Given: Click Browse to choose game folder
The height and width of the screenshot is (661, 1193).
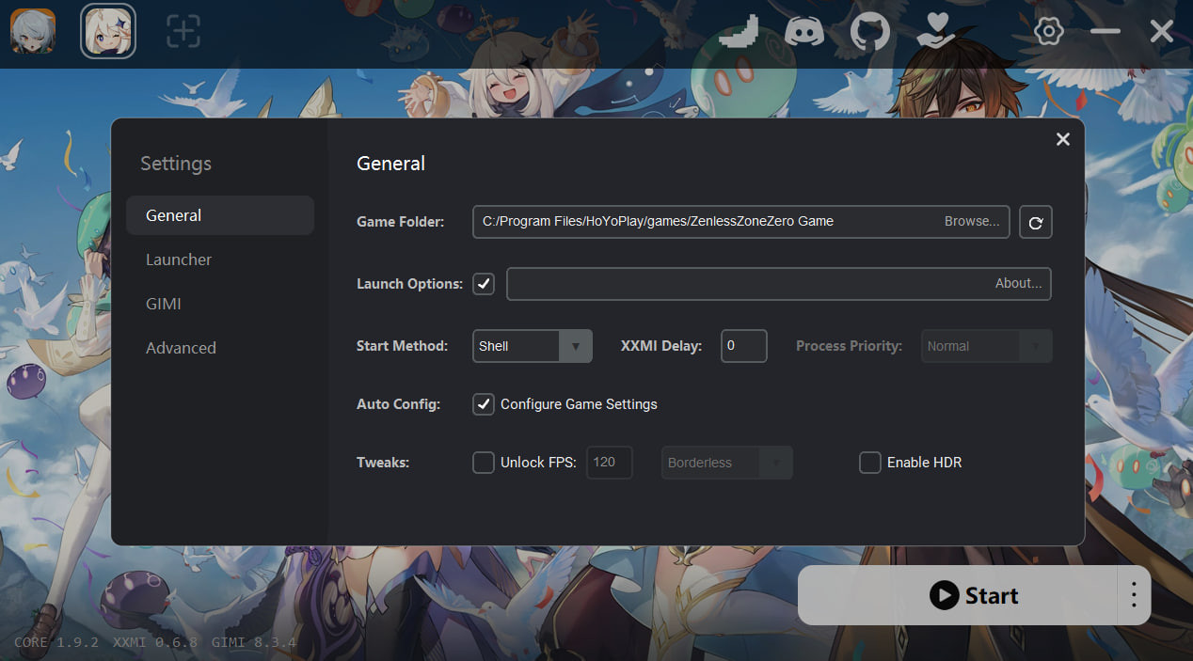Looking at the screenshot, I should coord(972,221).
